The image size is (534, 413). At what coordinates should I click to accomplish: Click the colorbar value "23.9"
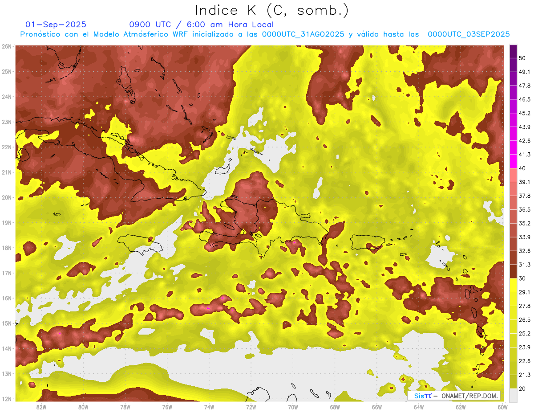coord(524,347)
